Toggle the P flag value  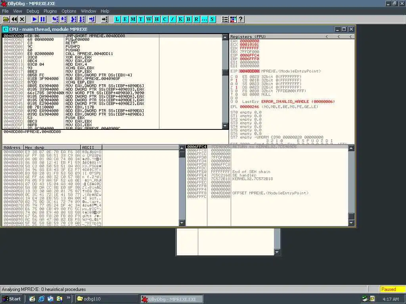click(x=236, y=80)
